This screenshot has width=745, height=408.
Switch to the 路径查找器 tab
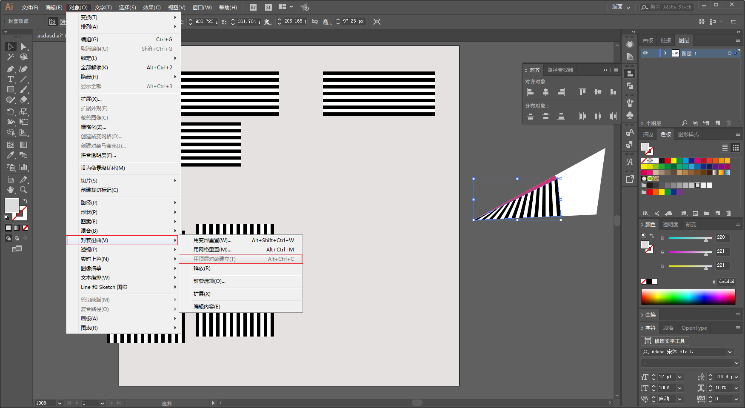tap(560, 70)
